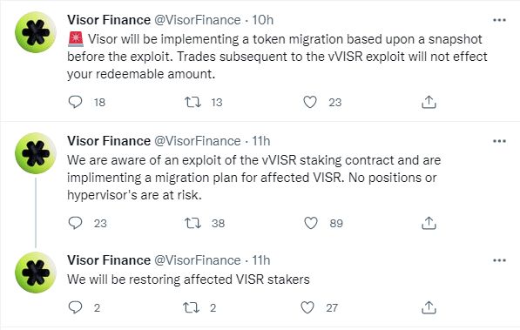Retweet the tweet with 38 retweets
The height and width of the screenshot is (330, 520).
tap(192, 223)
